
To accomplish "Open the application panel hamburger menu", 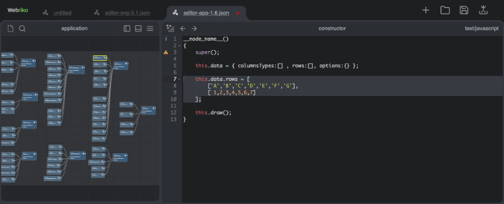I will click(x=150, y=29).
